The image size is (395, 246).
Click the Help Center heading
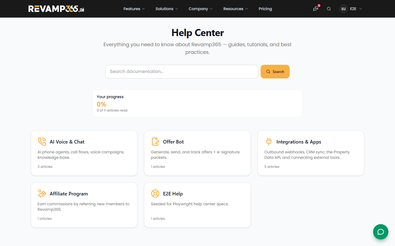tap(198, 33)
